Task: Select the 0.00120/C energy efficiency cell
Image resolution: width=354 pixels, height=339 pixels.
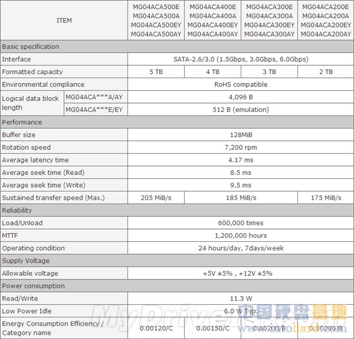Action: click(156, 328)
